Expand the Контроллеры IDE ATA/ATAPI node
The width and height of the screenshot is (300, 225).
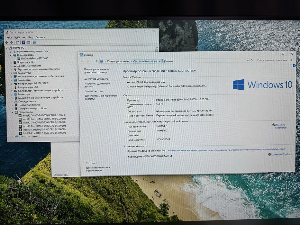(x=11, y=84)
